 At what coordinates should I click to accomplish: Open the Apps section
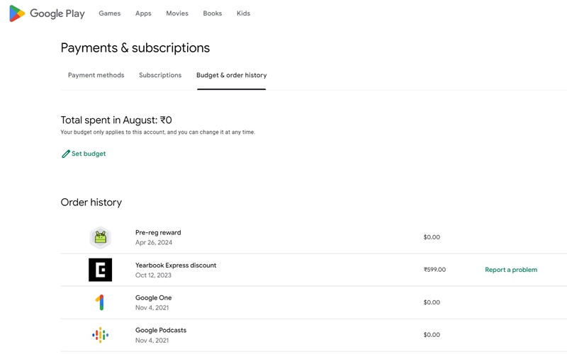(x=143, y=13)
